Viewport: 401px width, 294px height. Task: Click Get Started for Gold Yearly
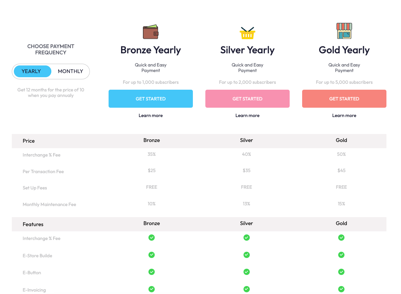point(344,99)
